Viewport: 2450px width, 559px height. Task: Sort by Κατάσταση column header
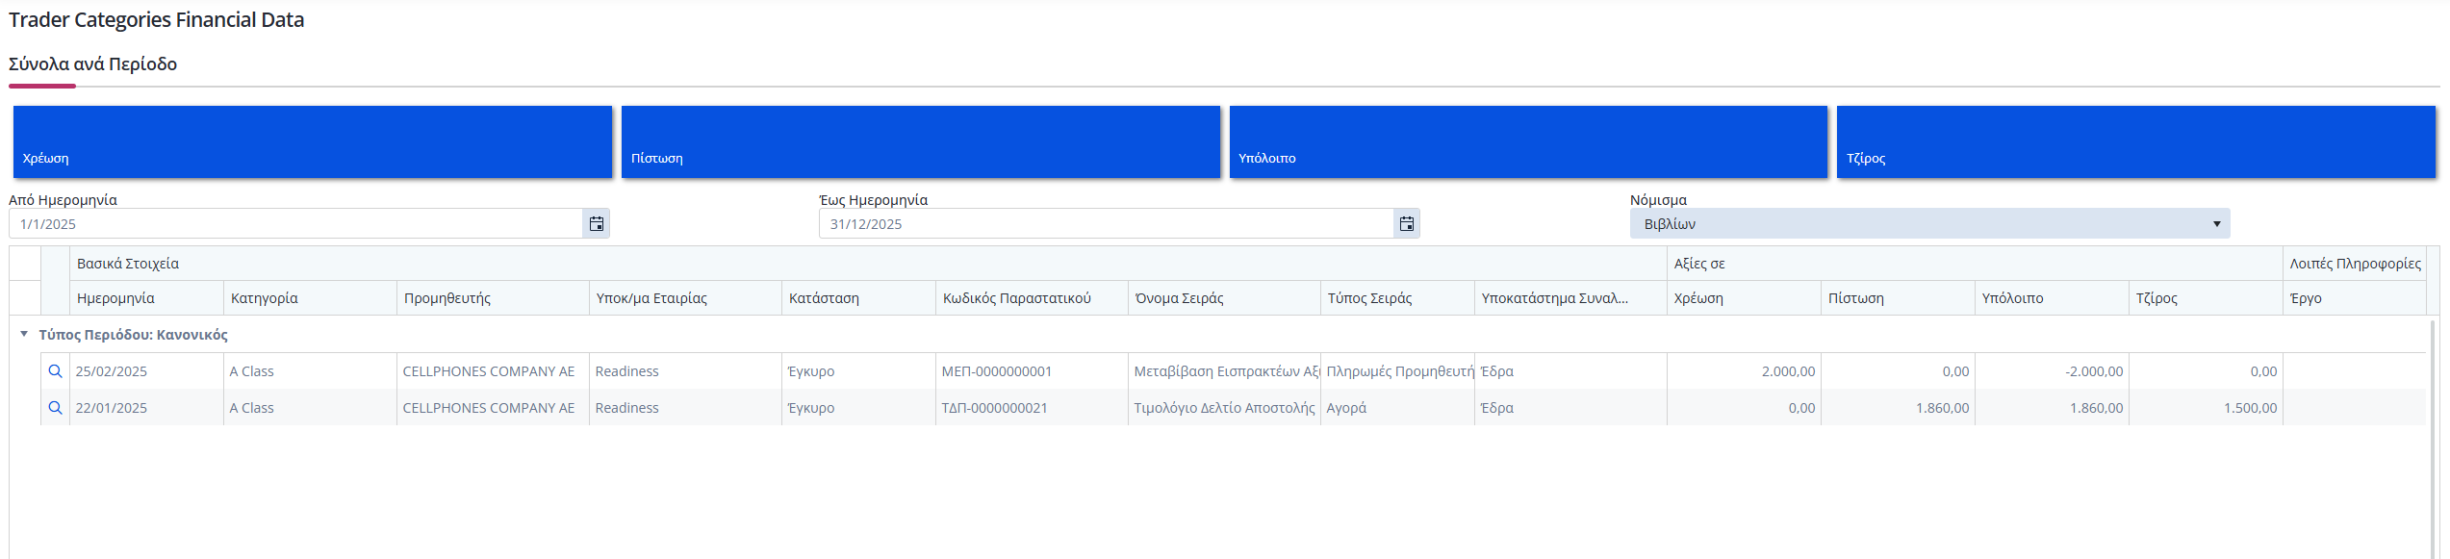[x=858, y=298]
